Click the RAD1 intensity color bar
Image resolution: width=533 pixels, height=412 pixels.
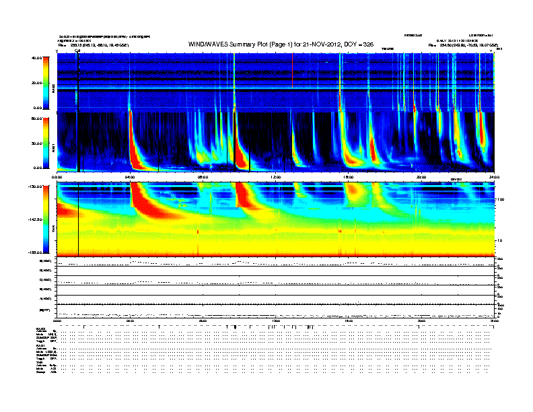[46, 143]
